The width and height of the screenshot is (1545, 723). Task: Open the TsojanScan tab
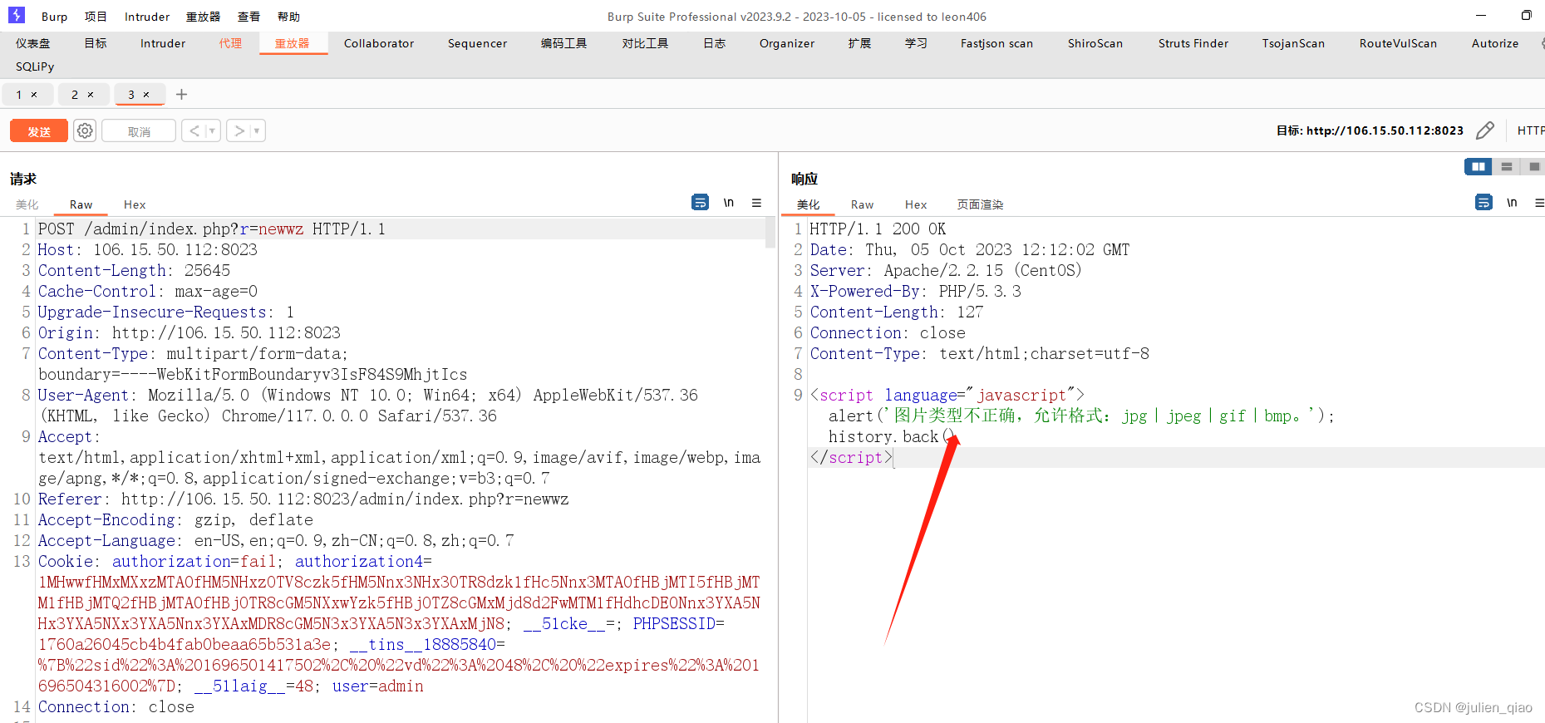[x=1293, y=43]
